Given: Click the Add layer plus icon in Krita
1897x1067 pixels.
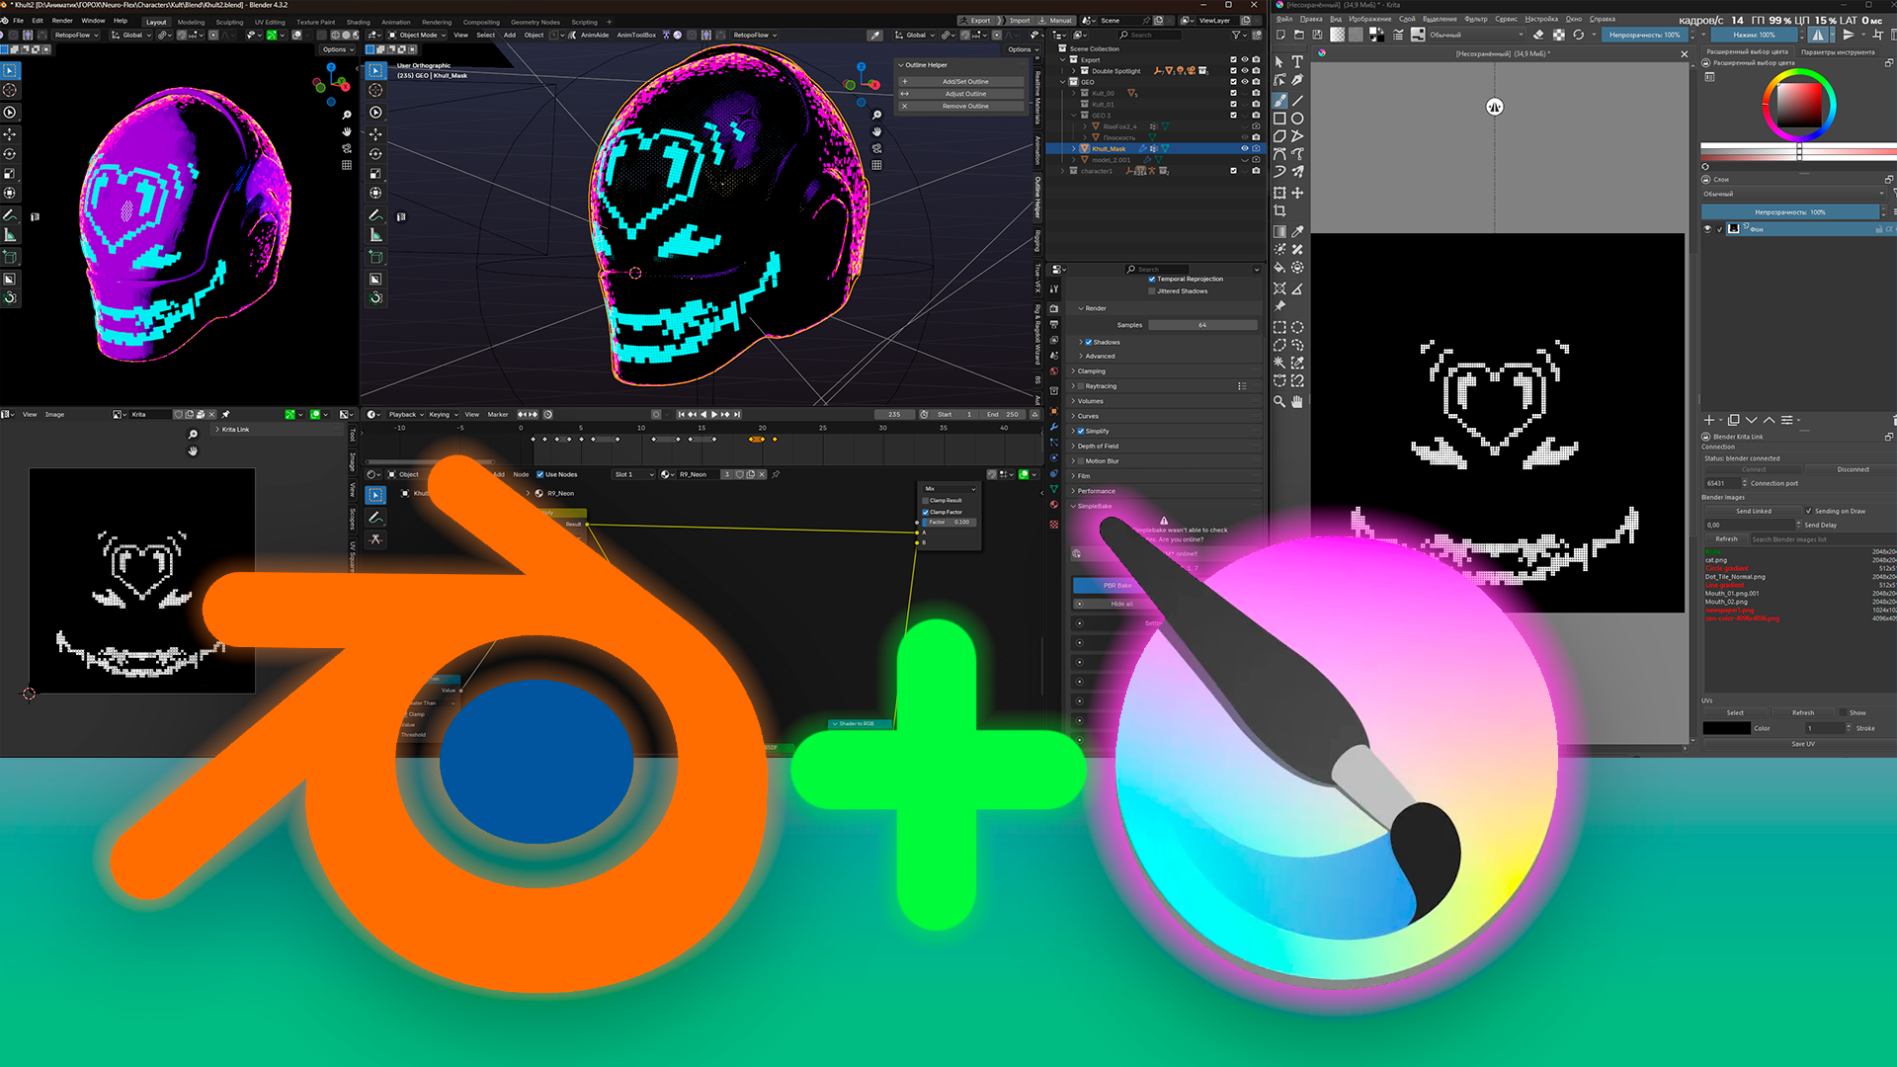Looking at the screenshot, I should [1709, 420].
